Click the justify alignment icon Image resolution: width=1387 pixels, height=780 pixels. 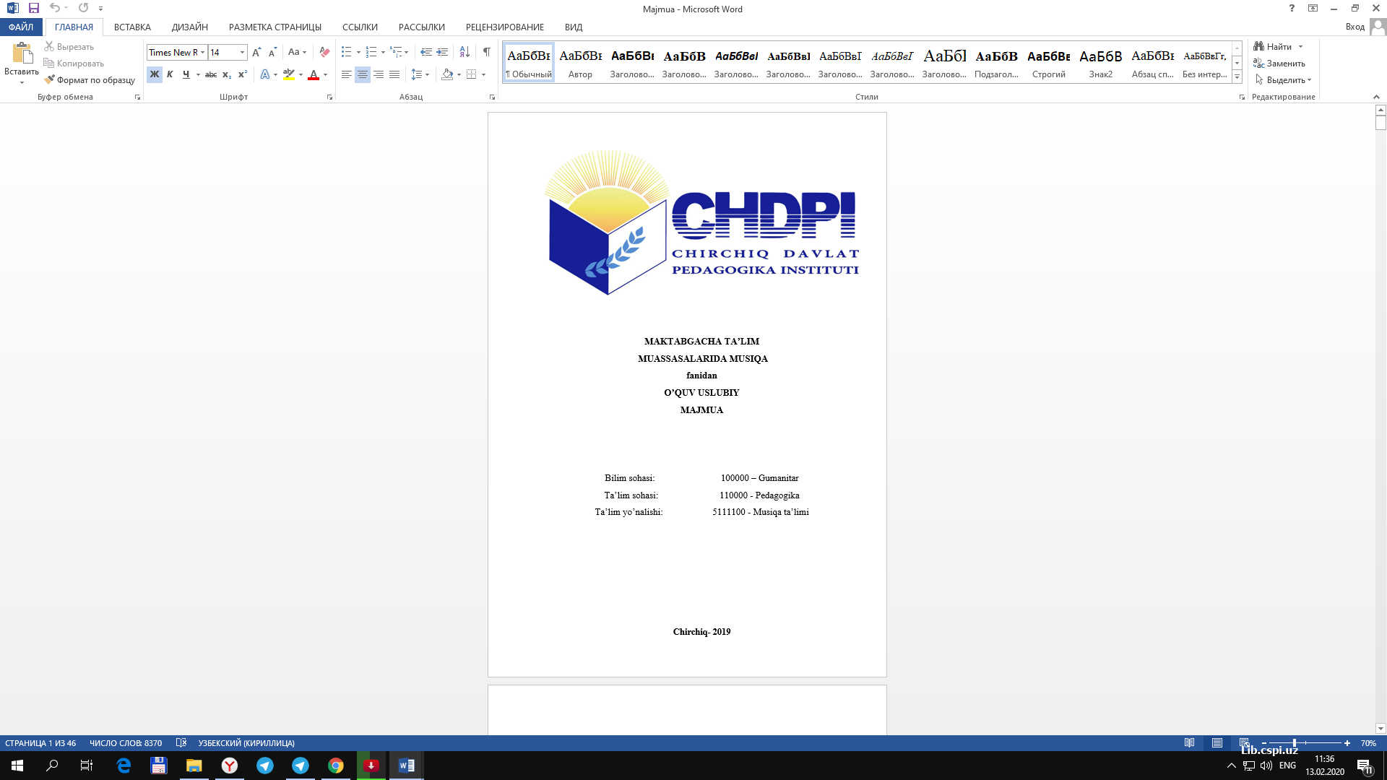point(394,74)
